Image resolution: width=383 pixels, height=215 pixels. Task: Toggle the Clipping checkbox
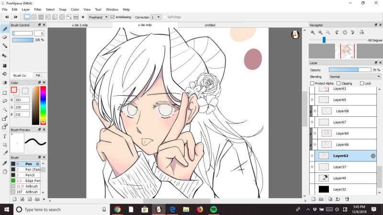point(338,83)
